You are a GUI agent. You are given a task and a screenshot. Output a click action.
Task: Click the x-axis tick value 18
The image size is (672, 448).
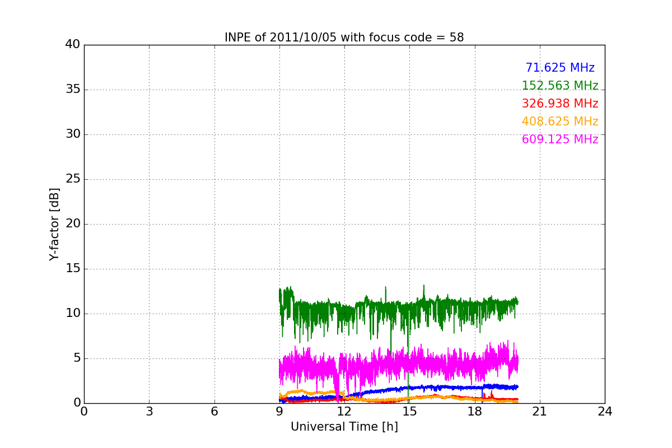click(x=474, y=412)
